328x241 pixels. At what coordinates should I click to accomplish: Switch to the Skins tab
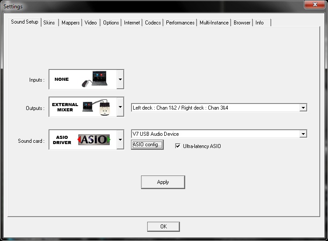(x=49, y=23)
